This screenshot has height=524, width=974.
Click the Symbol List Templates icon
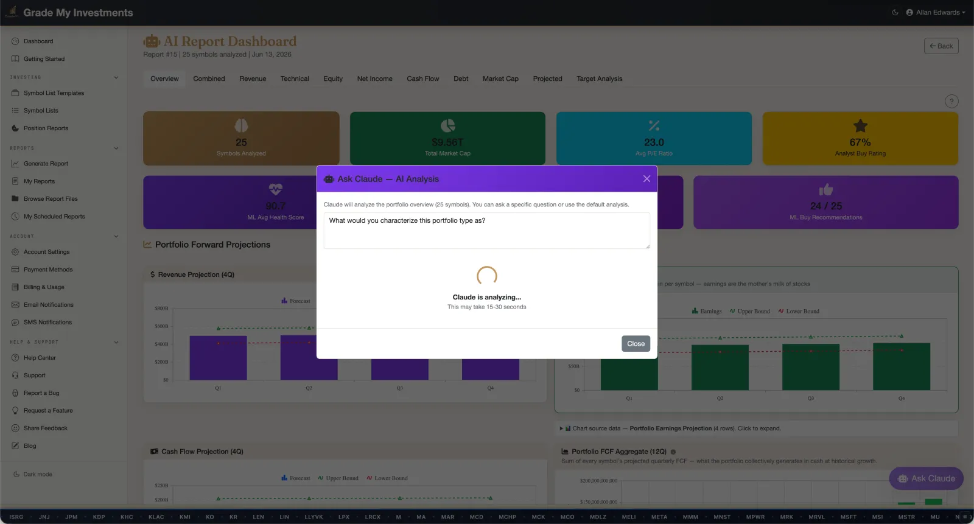click(15, 93)
